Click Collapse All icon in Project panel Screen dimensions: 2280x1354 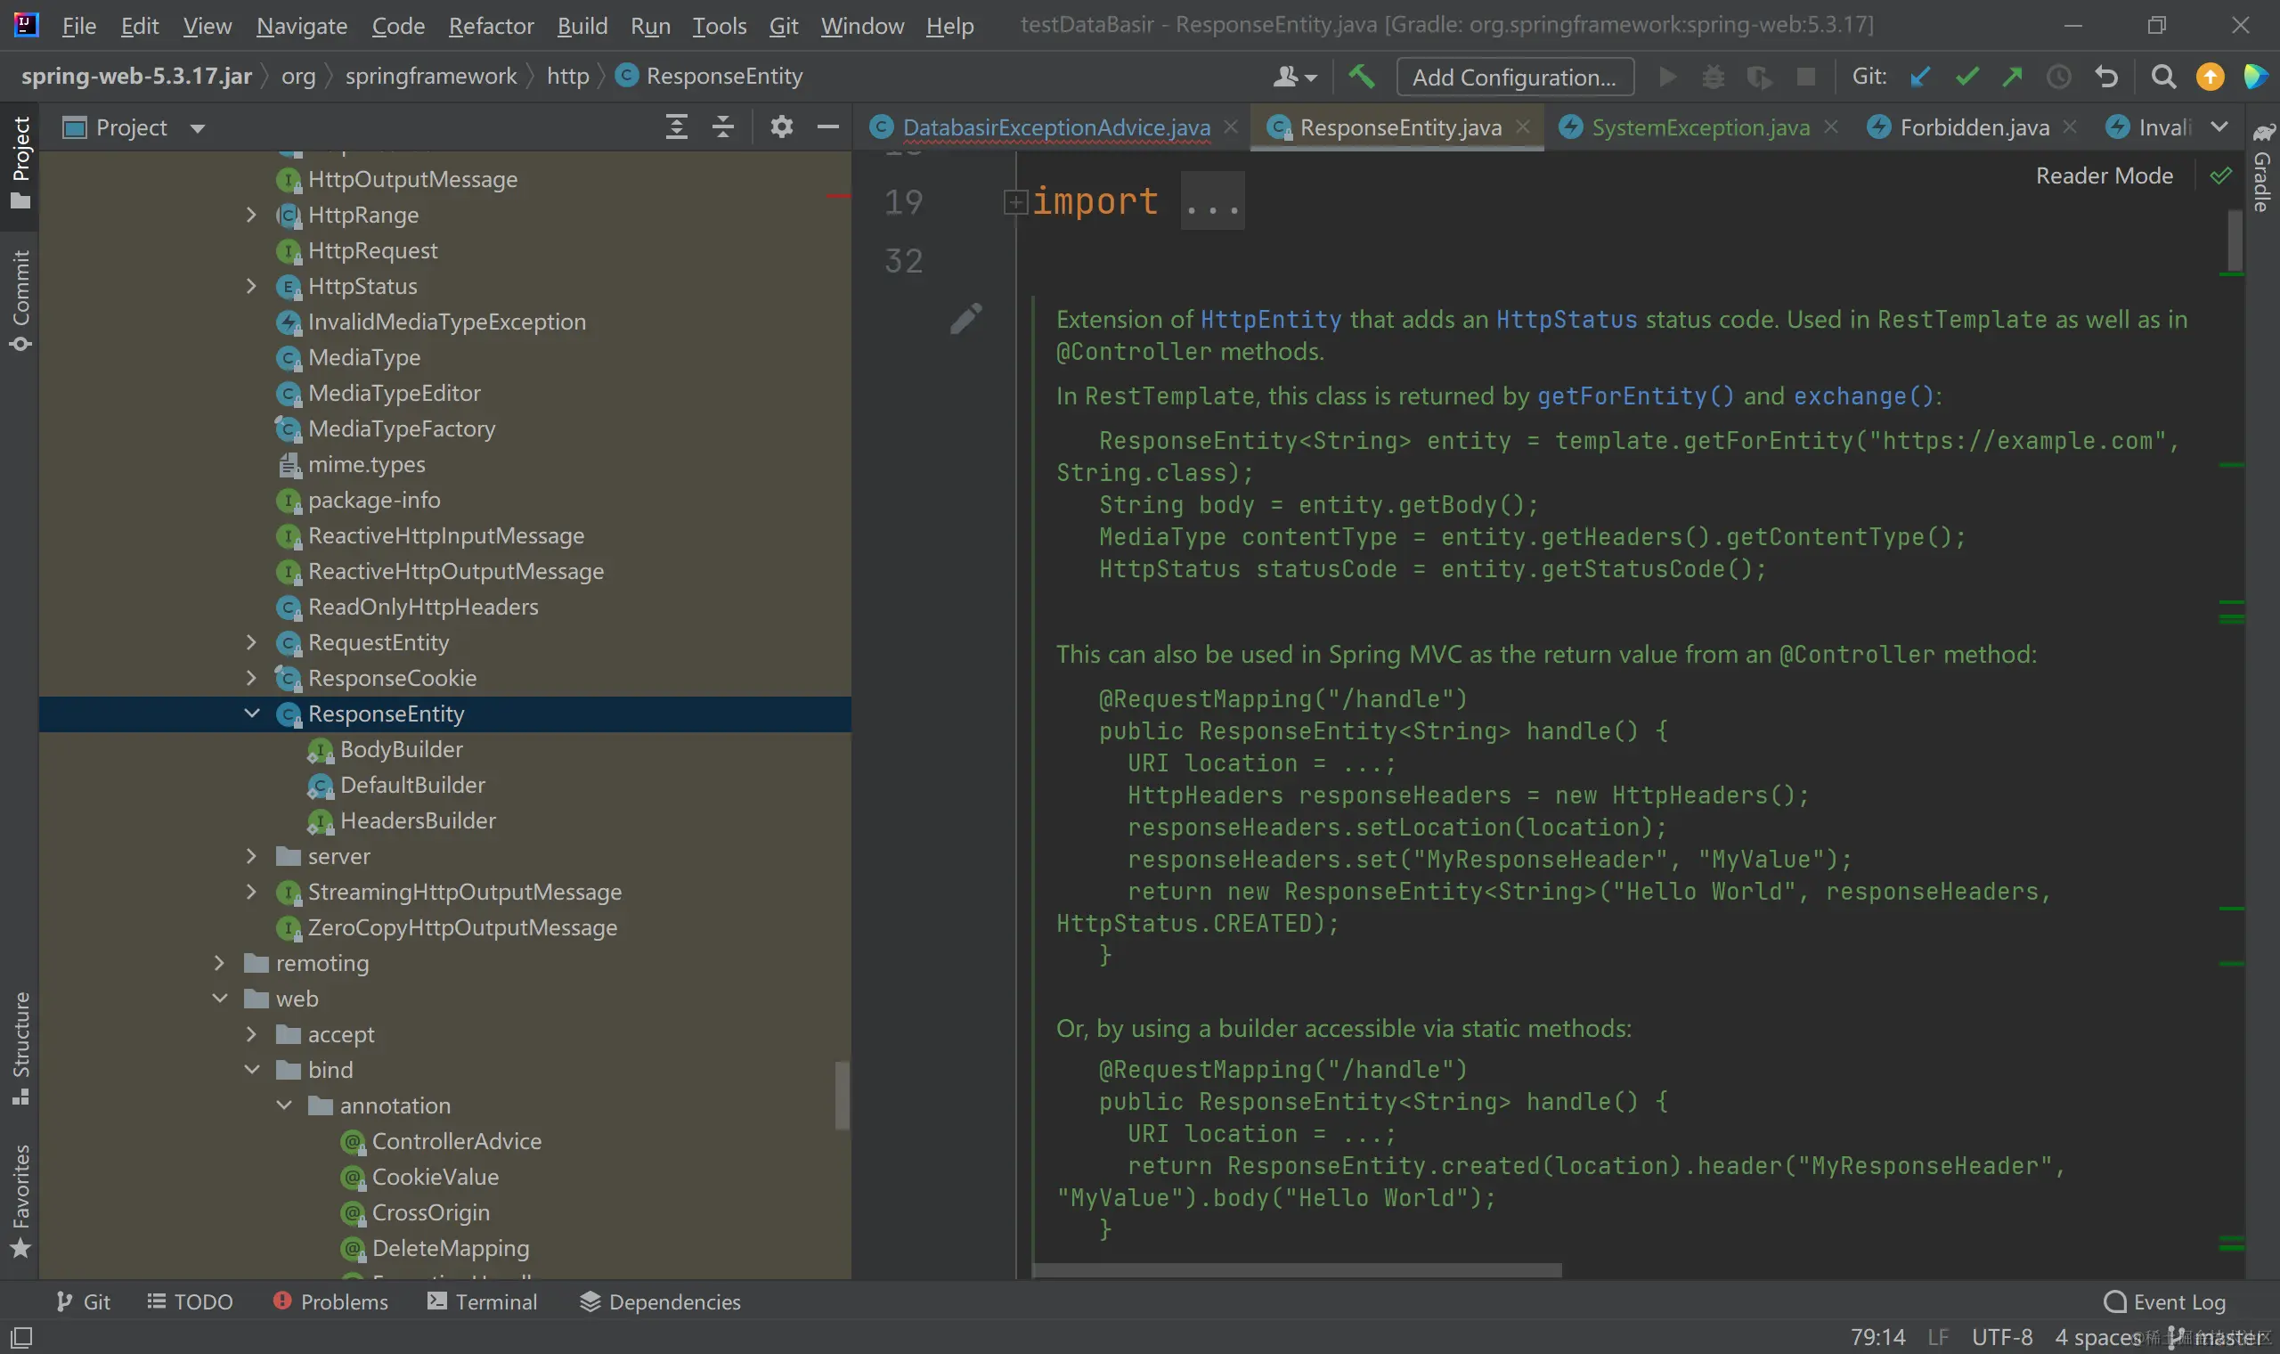point(723,126)
